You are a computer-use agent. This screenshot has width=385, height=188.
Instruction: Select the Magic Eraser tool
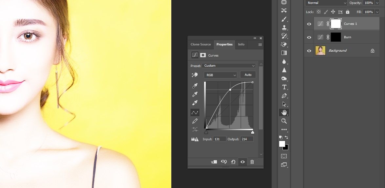click(284, 44)
